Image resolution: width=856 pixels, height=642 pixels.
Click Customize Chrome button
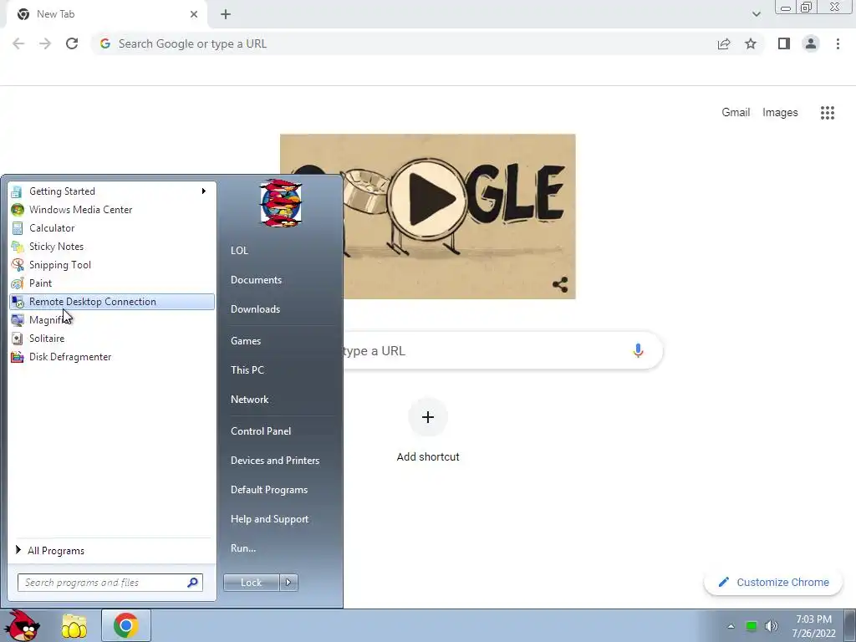click(x=773, y=583)
